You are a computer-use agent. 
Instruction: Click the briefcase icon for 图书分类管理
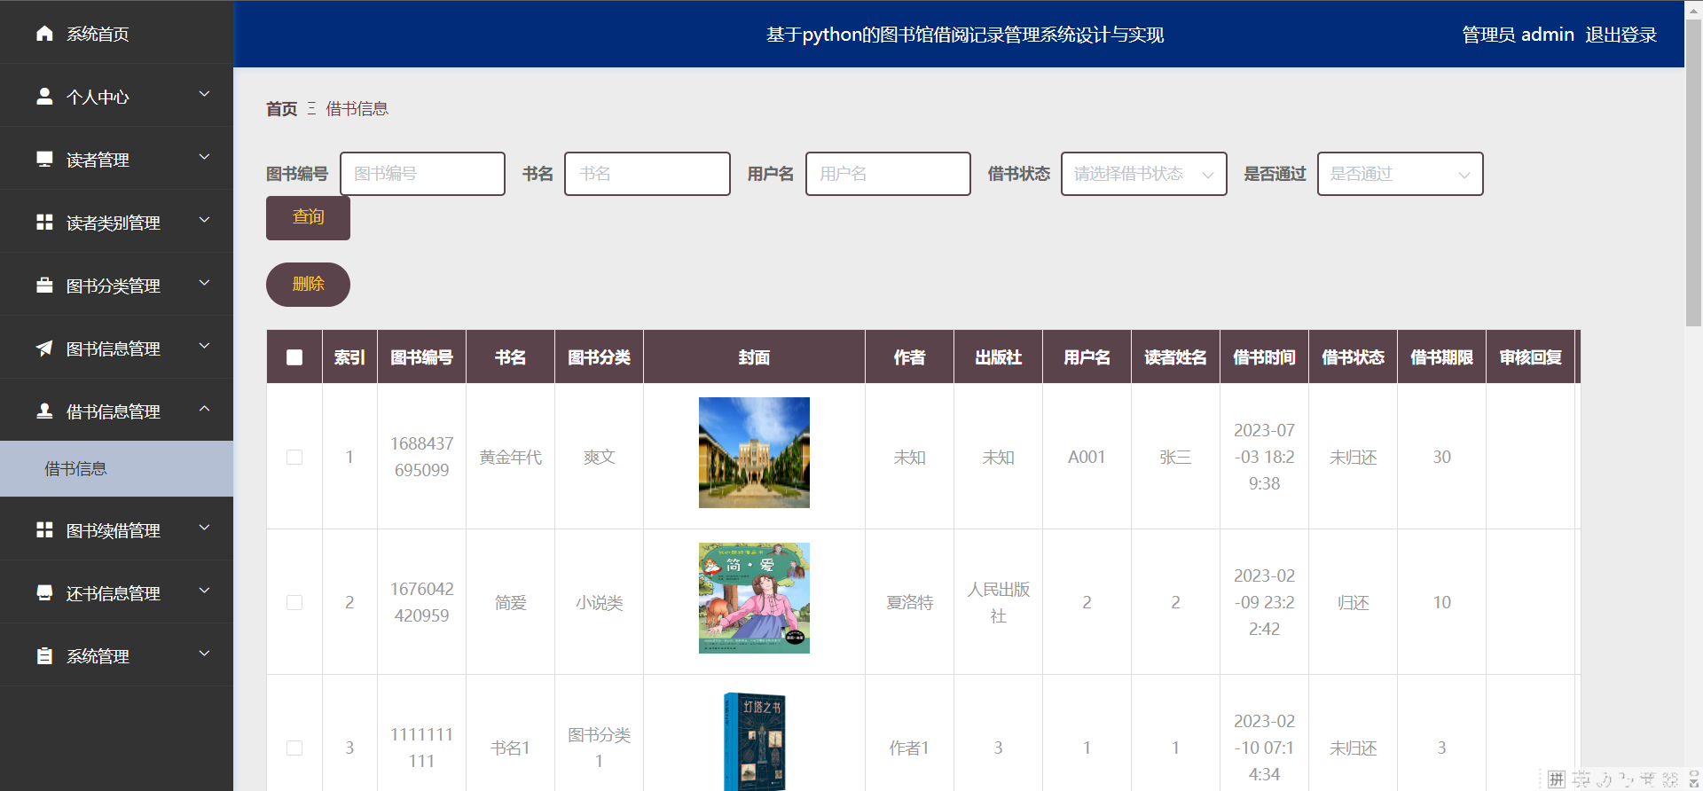[x=44, y=285]
